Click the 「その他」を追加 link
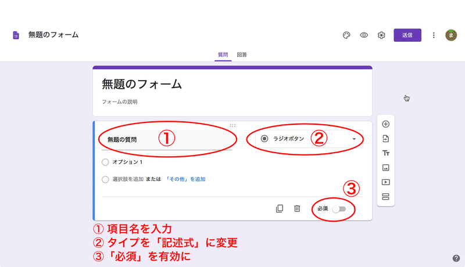The image size is (465, 267). 185,179
